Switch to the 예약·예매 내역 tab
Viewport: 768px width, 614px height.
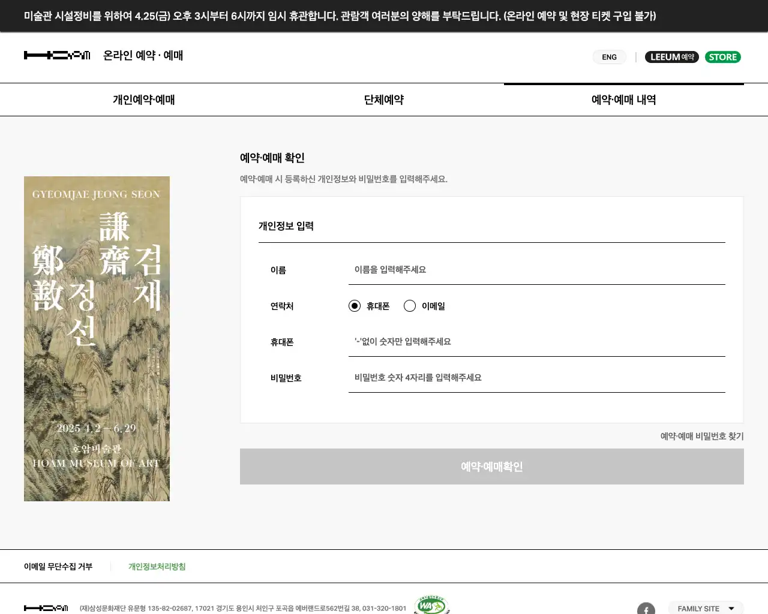624,100
